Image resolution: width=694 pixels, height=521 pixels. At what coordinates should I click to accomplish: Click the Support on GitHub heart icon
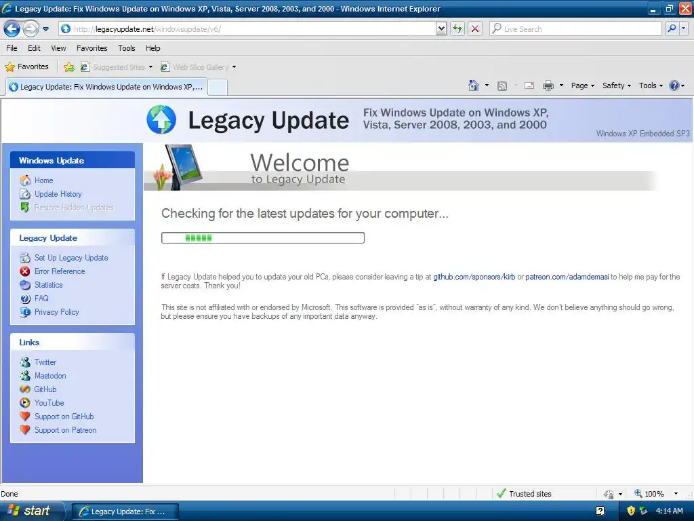(25, 417)
